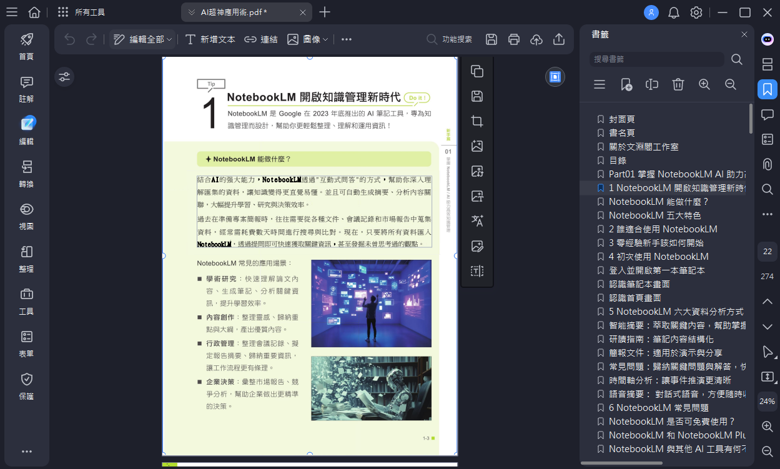Click the bookmark search magnifier button
Screen dimensions: 780x469
pos(737,59)
